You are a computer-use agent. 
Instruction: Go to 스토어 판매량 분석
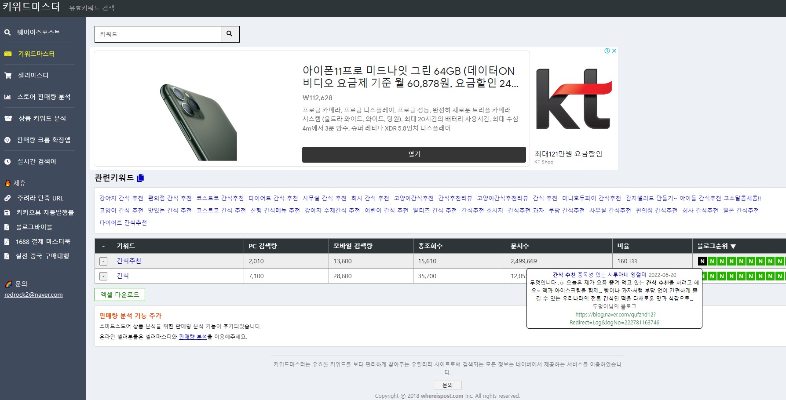click(x=44, y=97)
